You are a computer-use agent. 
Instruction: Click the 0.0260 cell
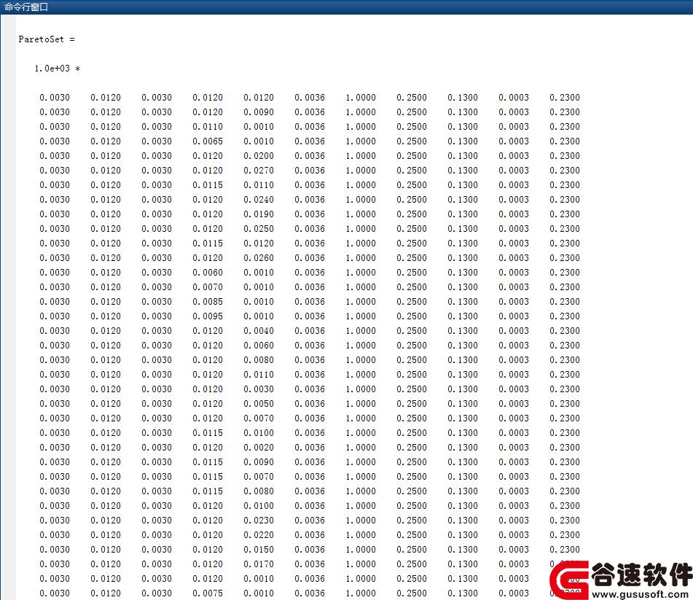point(259,258)
